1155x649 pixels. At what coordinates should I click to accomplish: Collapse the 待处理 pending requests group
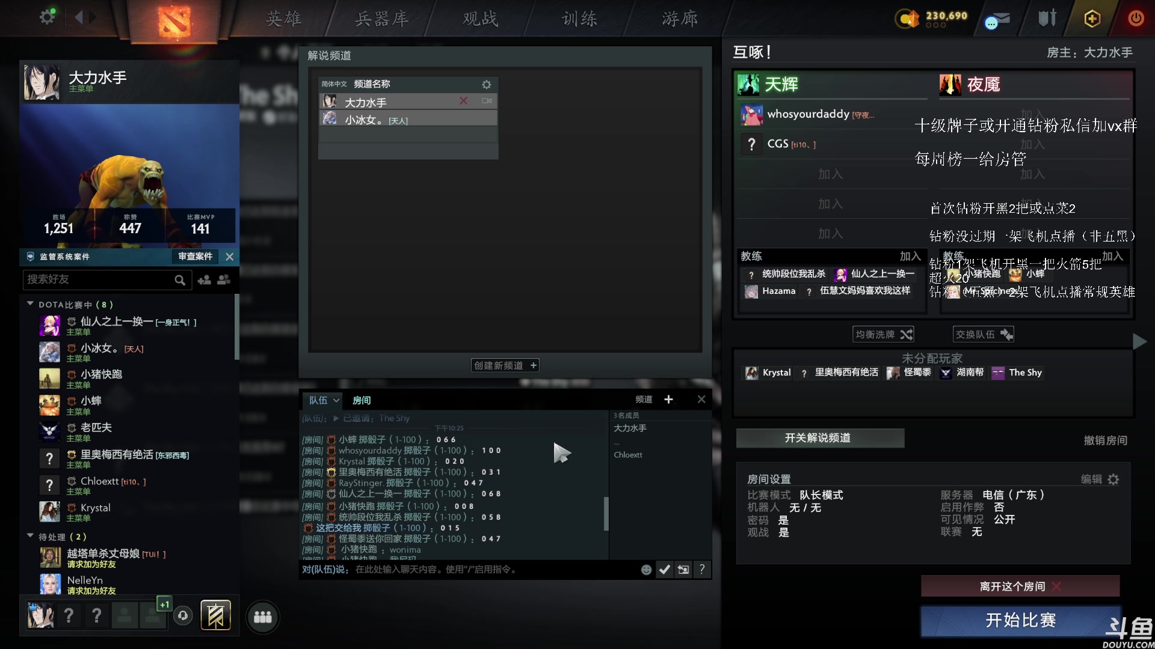[29, 536]
